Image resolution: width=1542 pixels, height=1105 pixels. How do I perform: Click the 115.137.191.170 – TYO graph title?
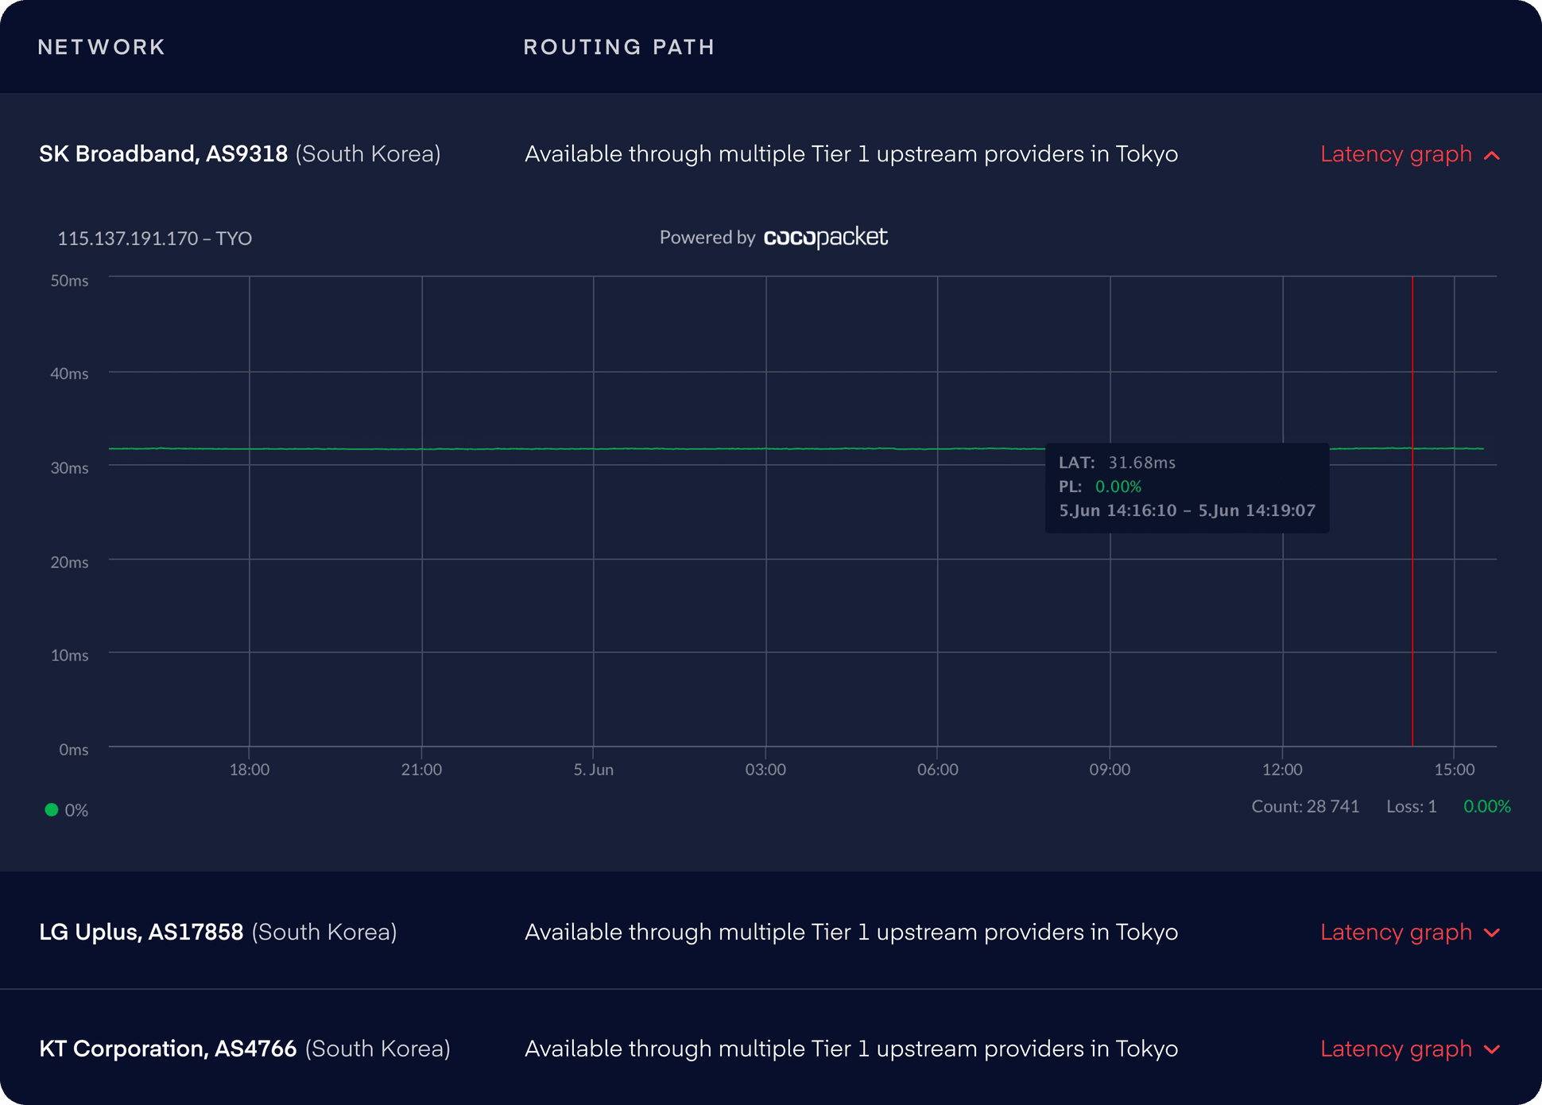click(x=155, y=238)
